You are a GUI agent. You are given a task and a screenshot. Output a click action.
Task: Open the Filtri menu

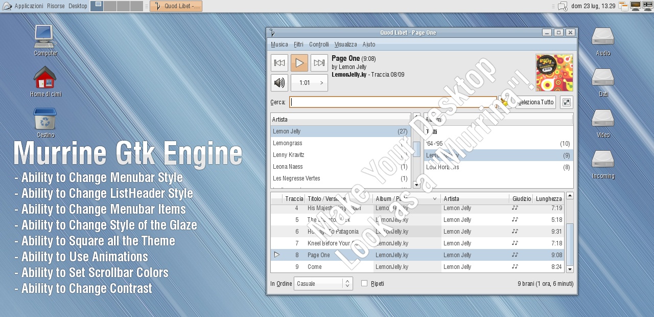pyautogui.click(x=298, y=44)
